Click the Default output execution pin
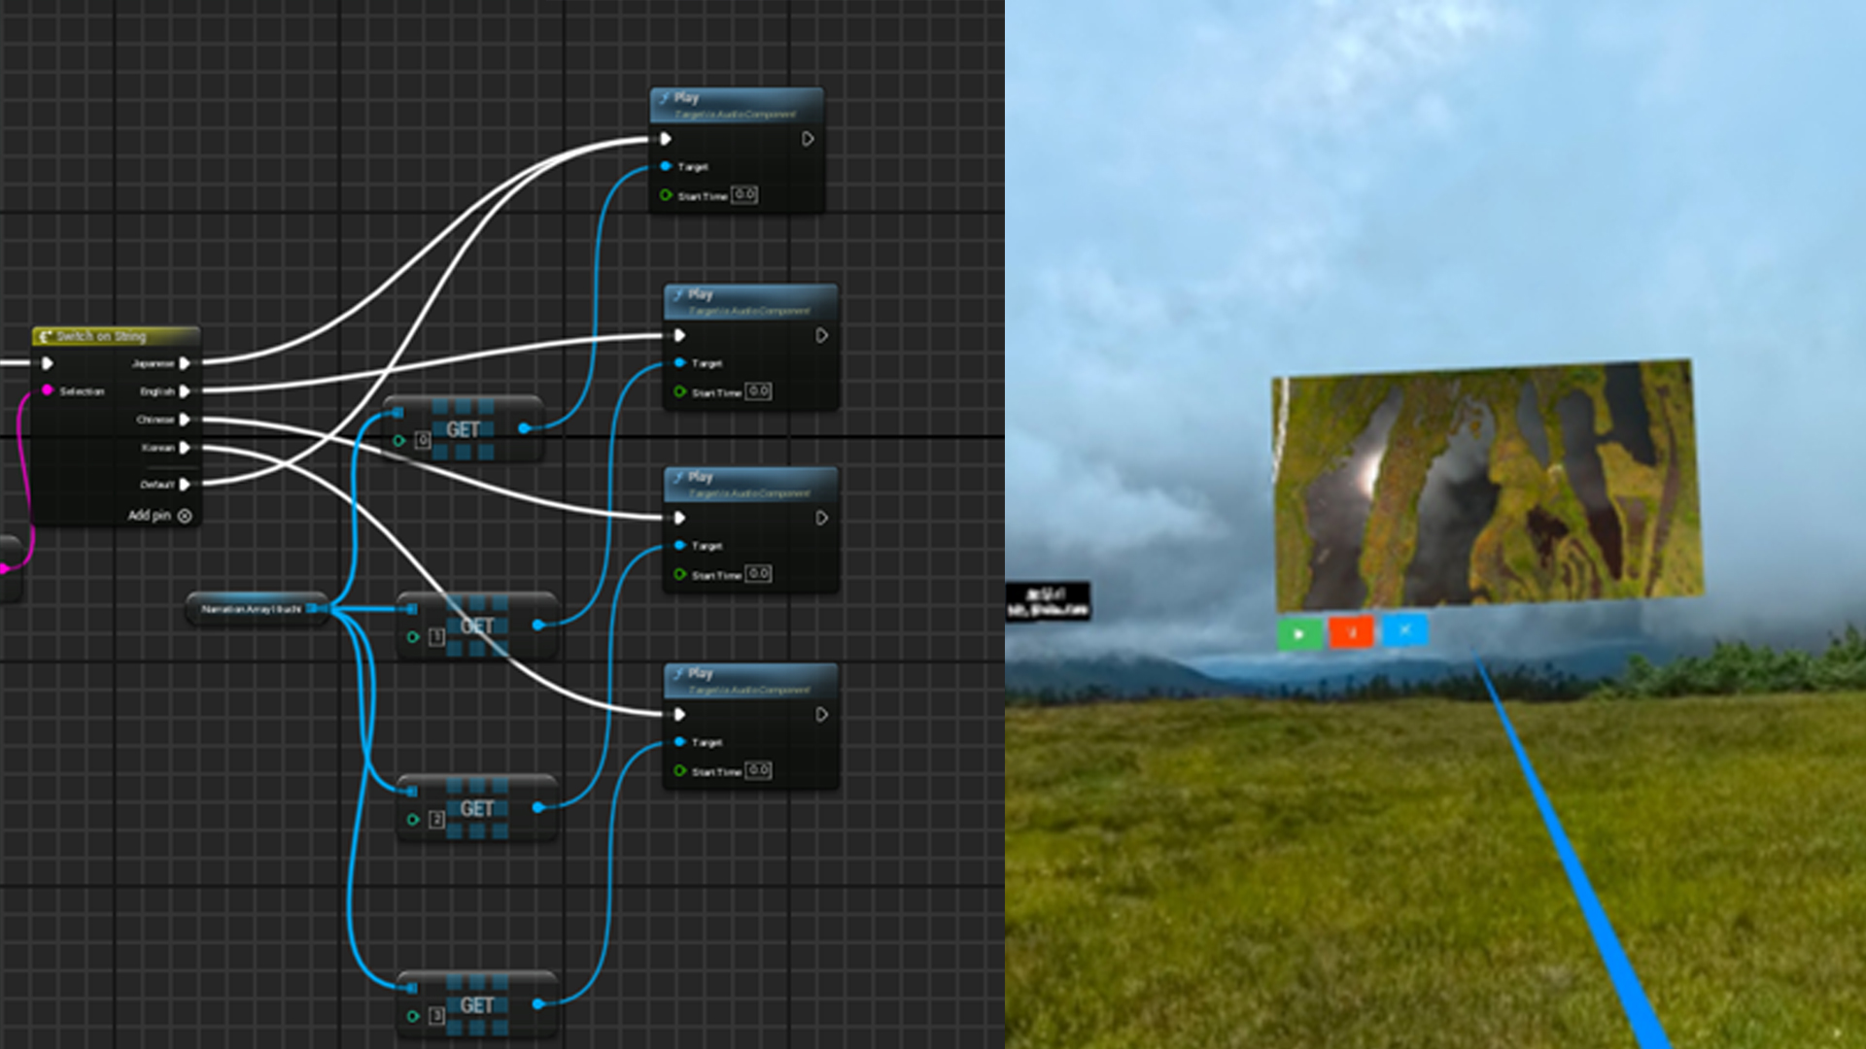The width and height of the screenshot is (1866, 1049). click(x=185, y=484)
